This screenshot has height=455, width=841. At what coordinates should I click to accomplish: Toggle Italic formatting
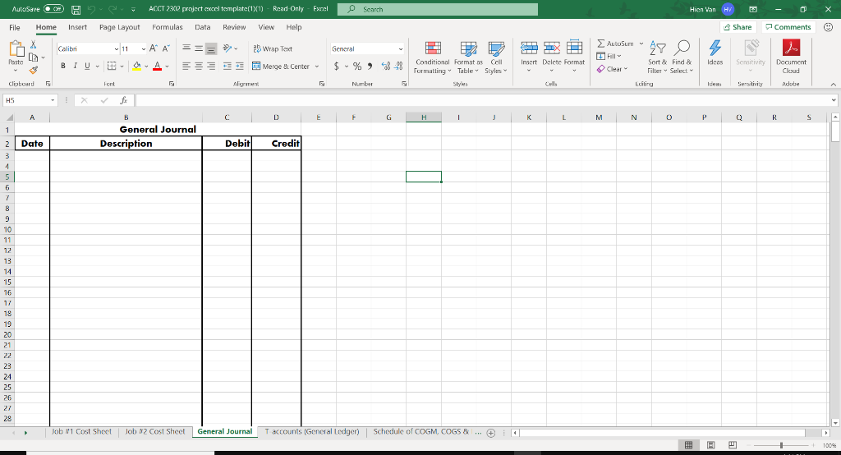[x=75, y=66]
